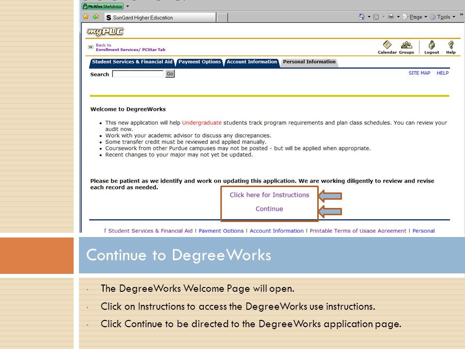
Task: Click the RSS feeds icon
Action: [376, 17]
